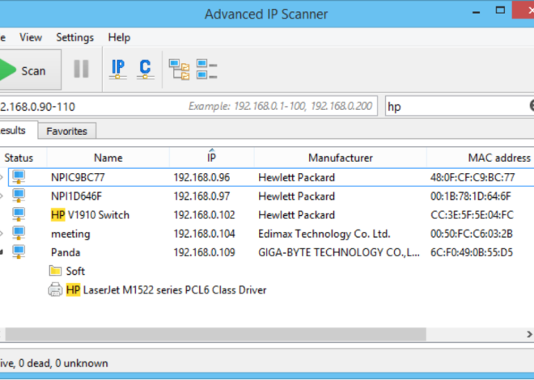The width and height of the screenshot is (534, 380).
Task: Open the View menu
Action: (31, 37)
